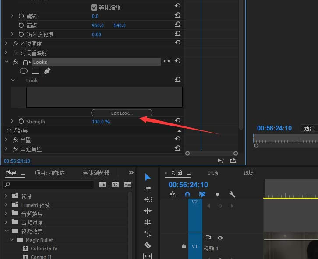This screenshot has width=318, height=259.
Task: Click in the effects search field
Action: pyautogui.click(x=48, y=185)
